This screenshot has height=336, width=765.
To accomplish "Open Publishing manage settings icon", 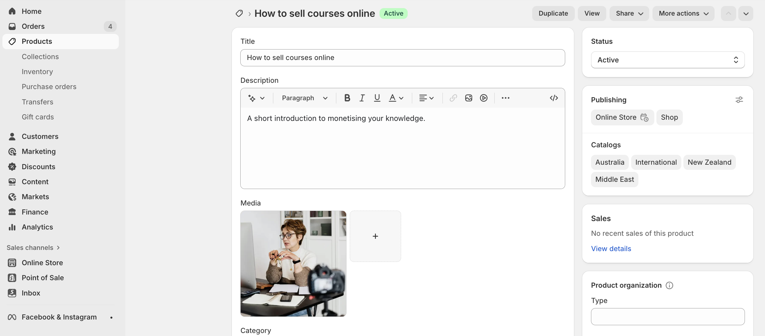I will (x=739, y=100).
